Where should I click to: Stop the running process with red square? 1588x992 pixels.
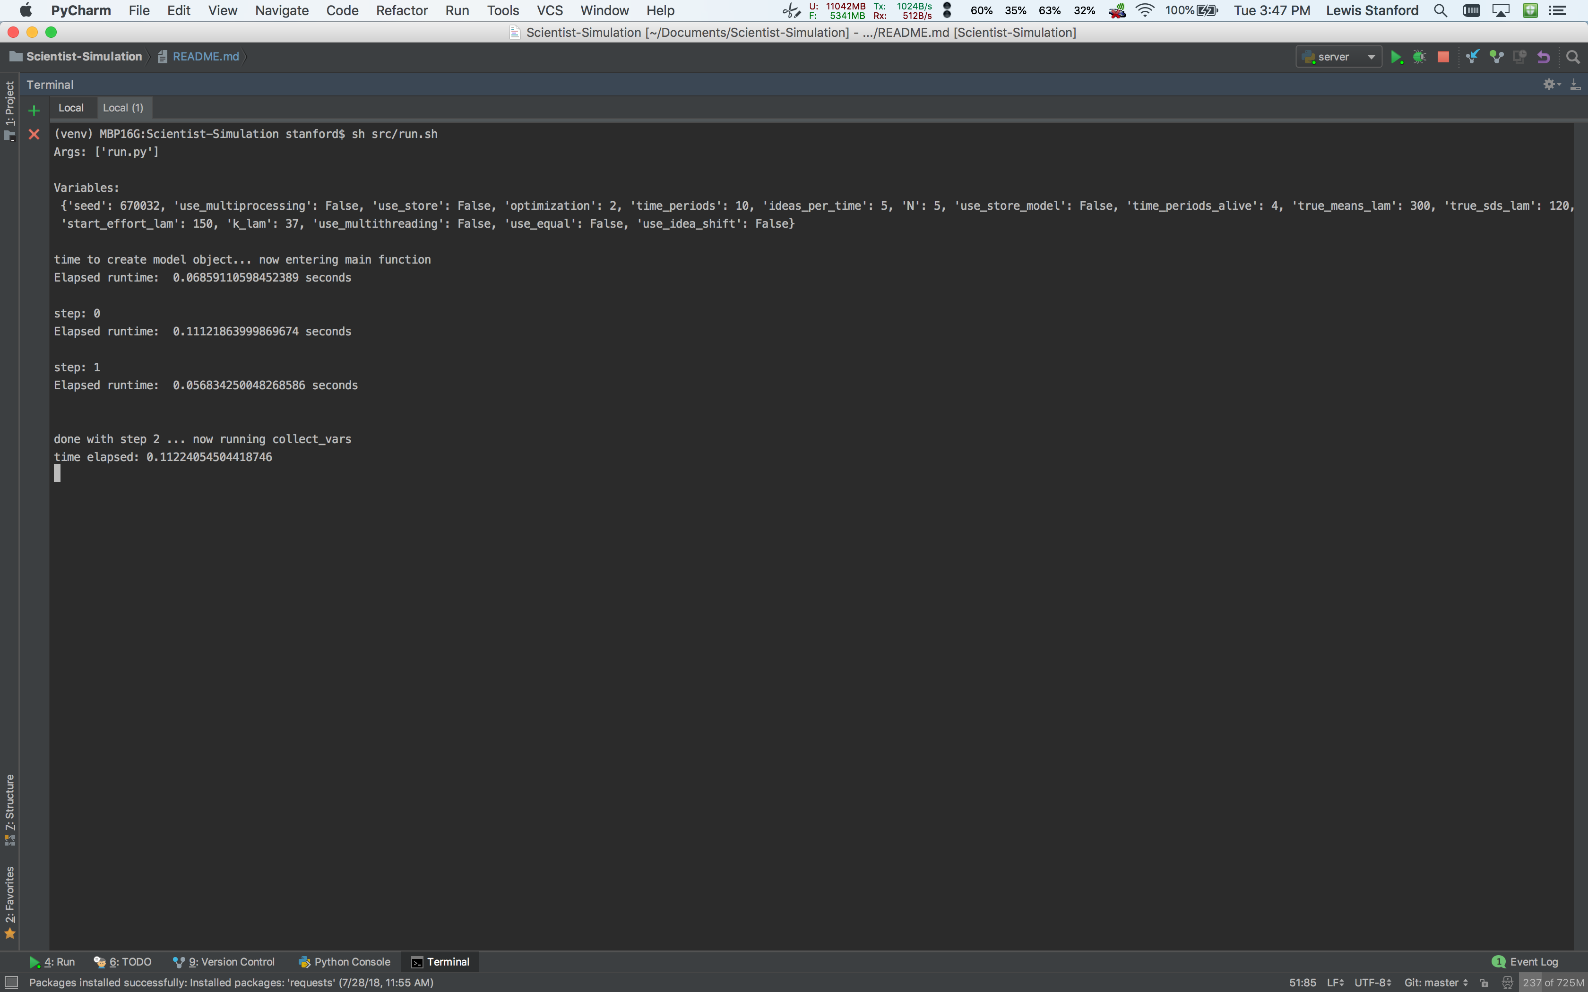[1443, 57]
